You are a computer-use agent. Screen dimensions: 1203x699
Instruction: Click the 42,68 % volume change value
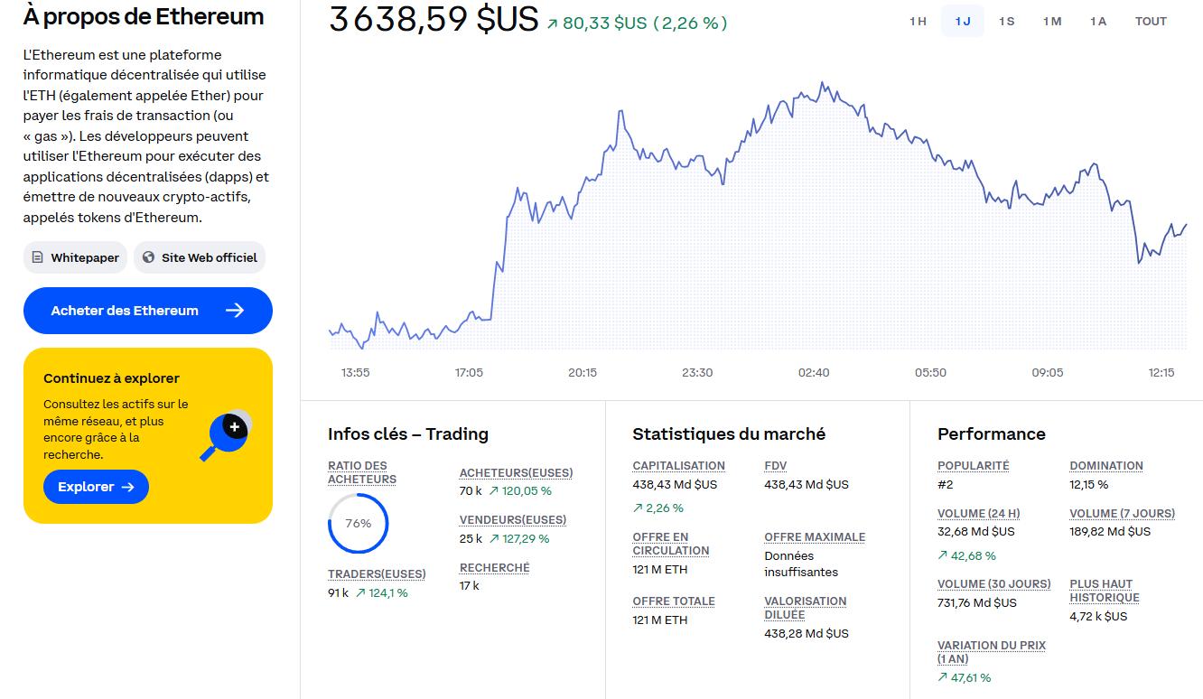(x=974, y=555)
